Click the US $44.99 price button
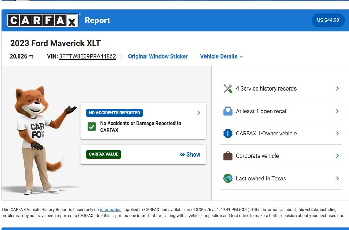Screen dimensions: 349x230 pos(328,20)
